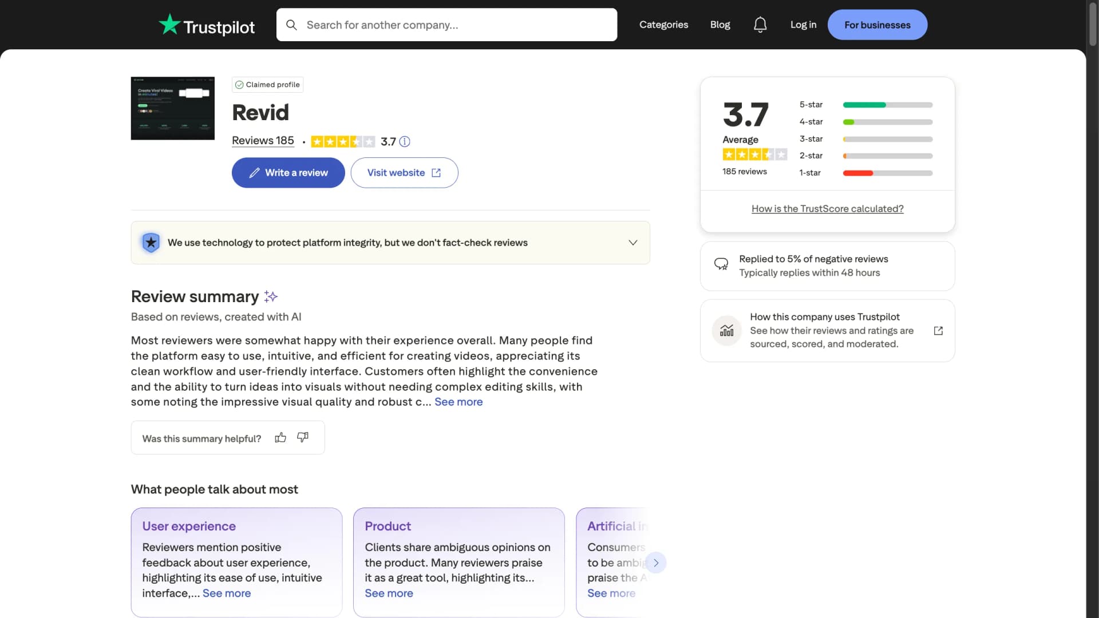Open the Blog section
This screenshot has height=618, width=1099.
(720, 25)
